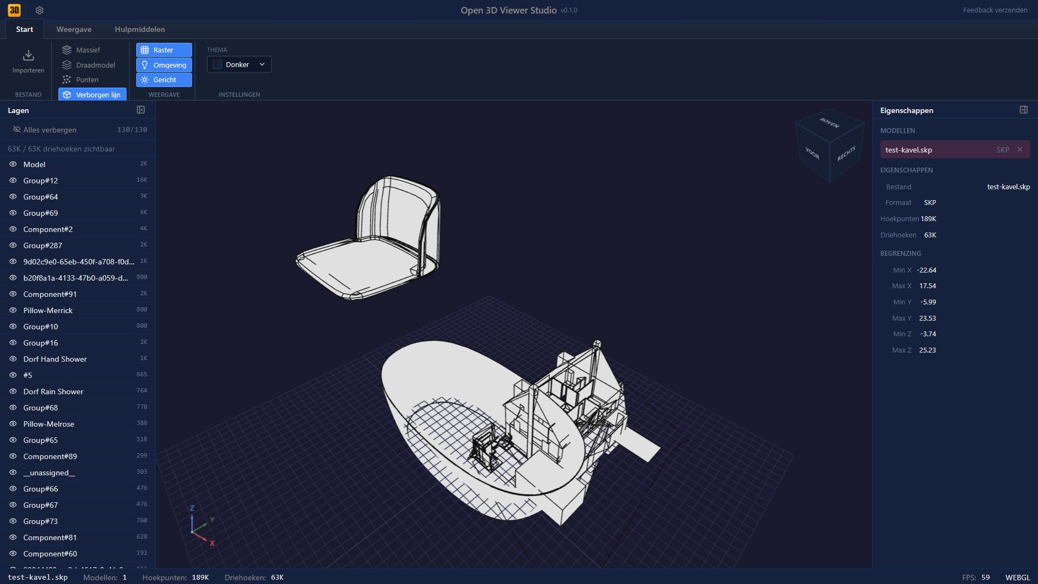Toggle visibility of layer #5

pos(13,375)
